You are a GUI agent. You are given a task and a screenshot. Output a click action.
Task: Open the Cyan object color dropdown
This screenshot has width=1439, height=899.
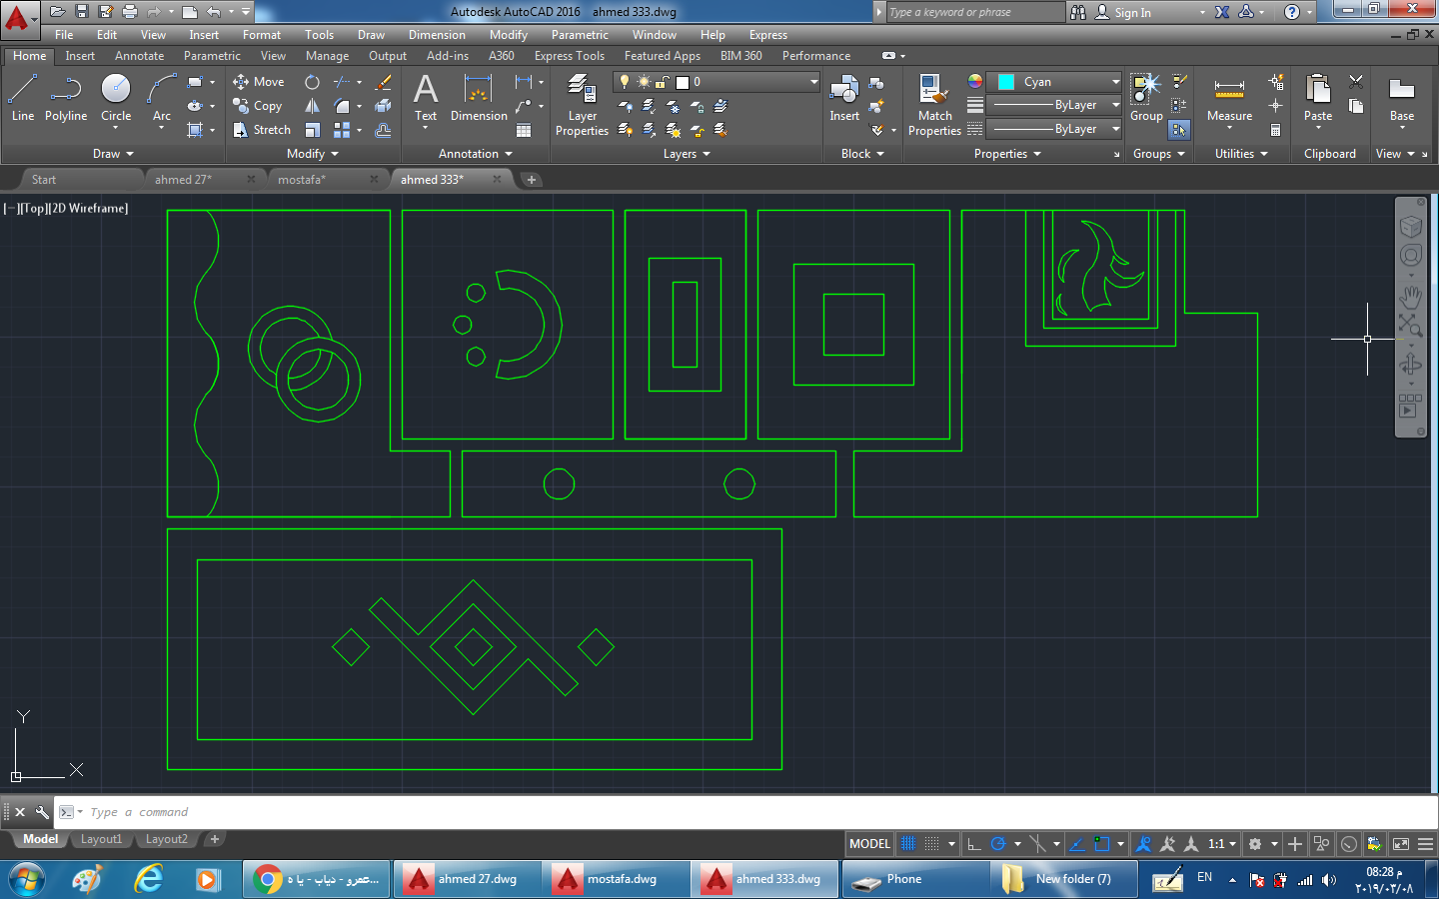pyautogui.click(x=1054, y=82)
